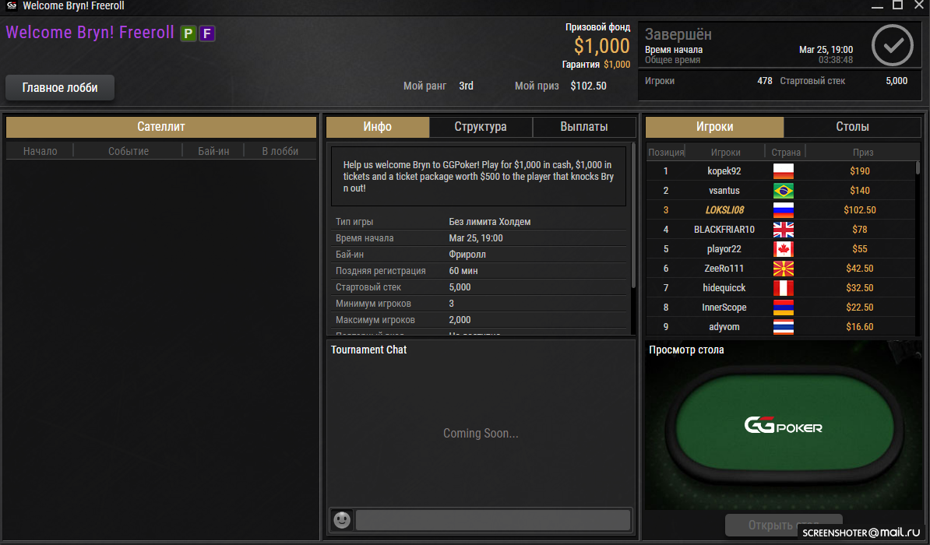Switch to the Структура tab
The height and width of the screenshot is (545, 930).
point(481,127)
